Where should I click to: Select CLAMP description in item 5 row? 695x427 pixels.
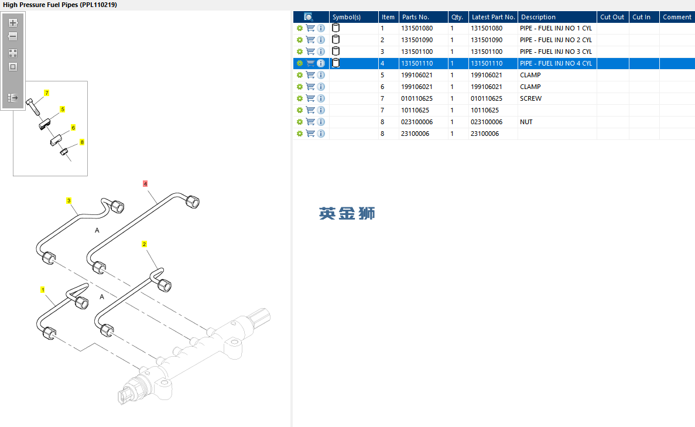pyautogui.click(x=530, y=75)
